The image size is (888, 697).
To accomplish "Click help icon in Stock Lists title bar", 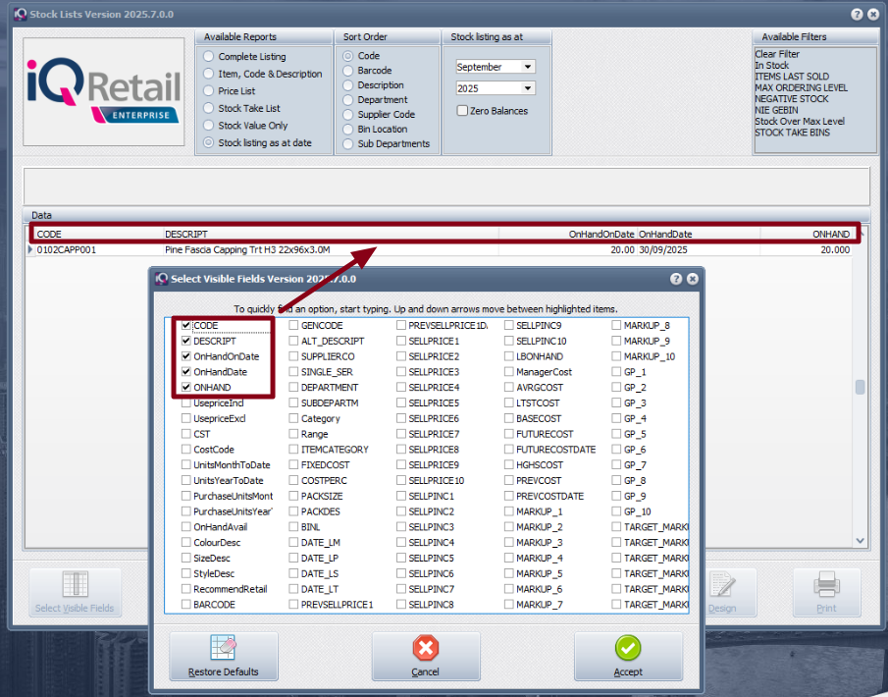I will click(857, 15).
